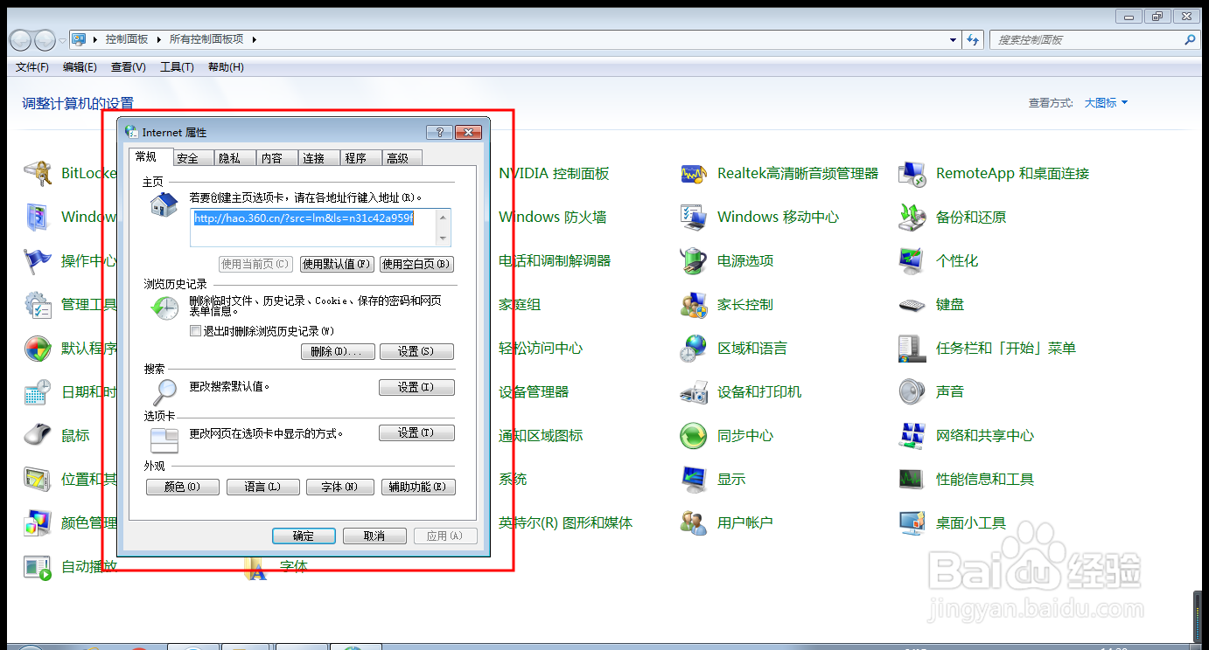Open Mouse settings icon
The image size is (1209, 650).
38,435
